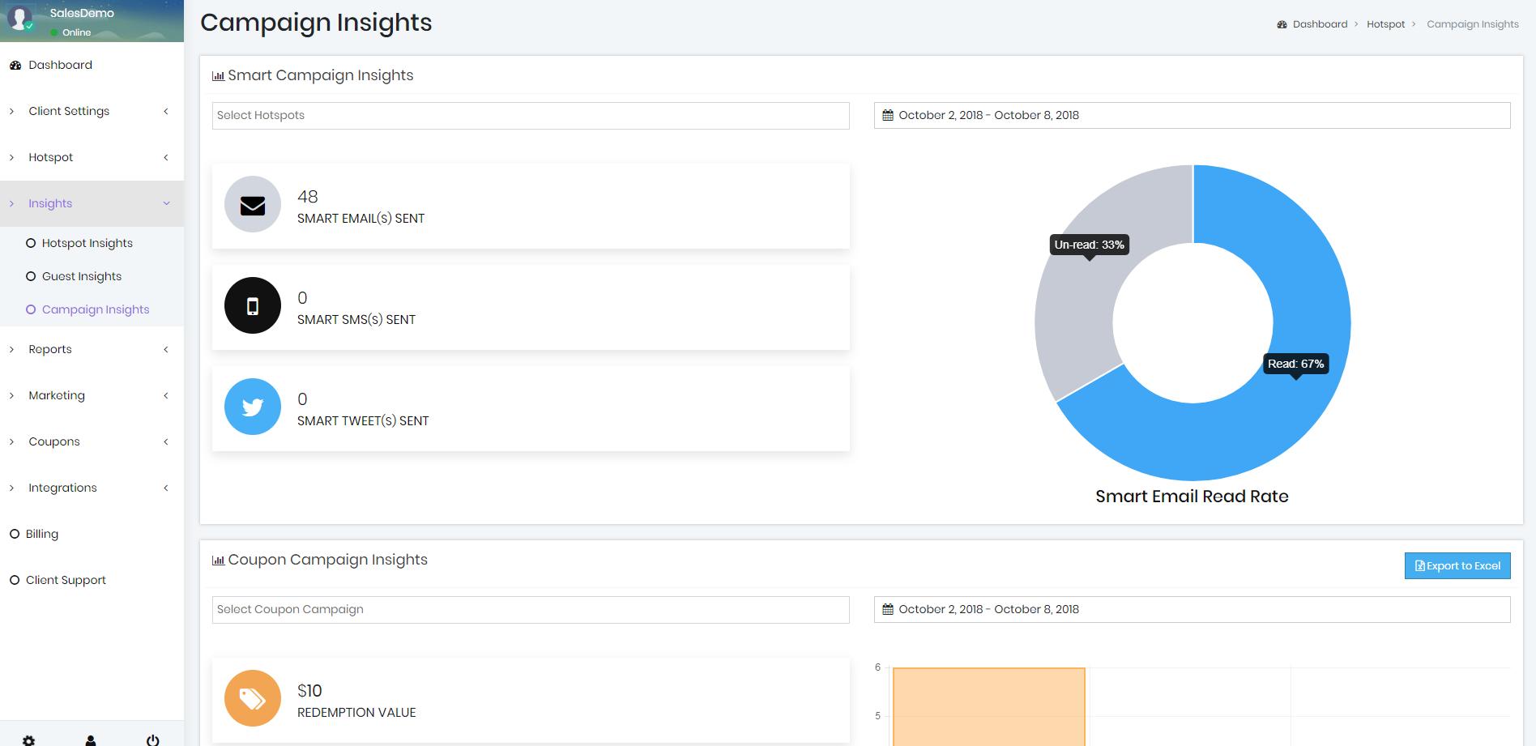This screenshot has height=746, width=1536.
Task: Open Guest Insights submenu item
Action: point(81,276)
